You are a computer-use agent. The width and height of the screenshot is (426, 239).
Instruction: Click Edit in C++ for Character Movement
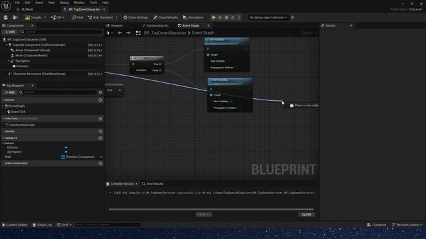pyautogui.click(x=95, y=74)
